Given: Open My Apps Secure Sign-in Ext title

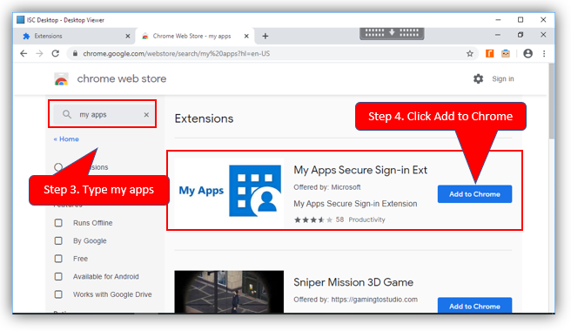Looking at the screenshot, I should click(360, 170).
